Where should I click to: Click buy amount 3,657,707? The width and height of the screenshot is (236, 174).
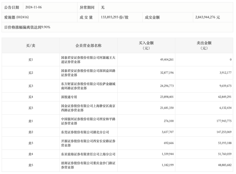click(168, 132)
